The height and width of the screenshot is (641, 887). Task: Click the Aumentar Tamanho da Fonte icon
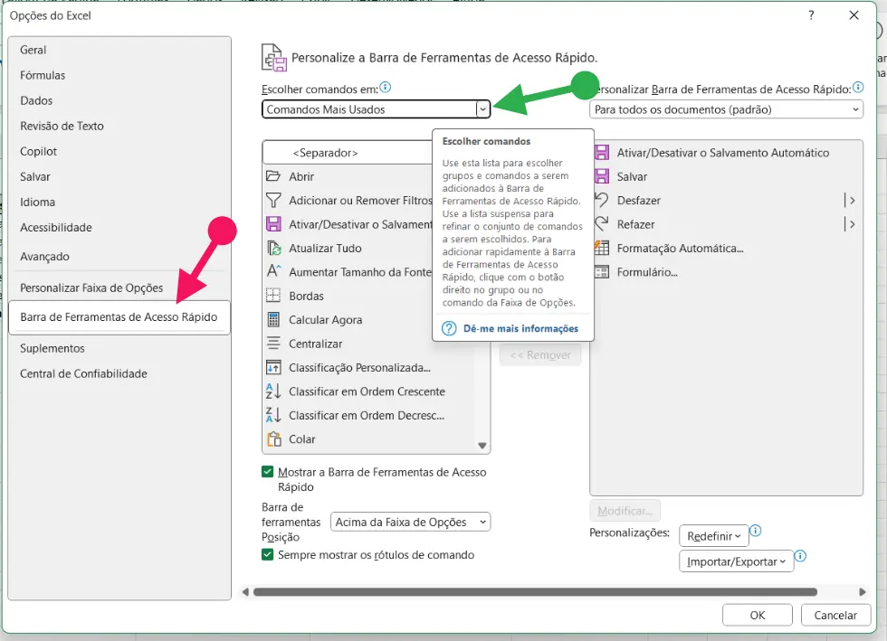273,271
